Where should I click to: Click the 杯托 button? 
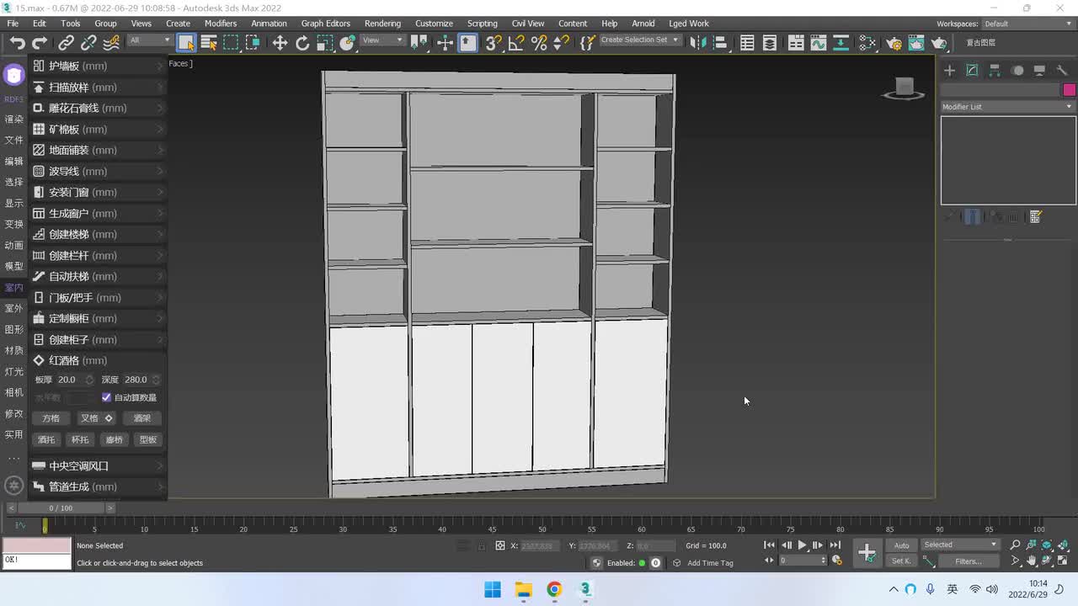pyautogui.click(x=80, y=439)
